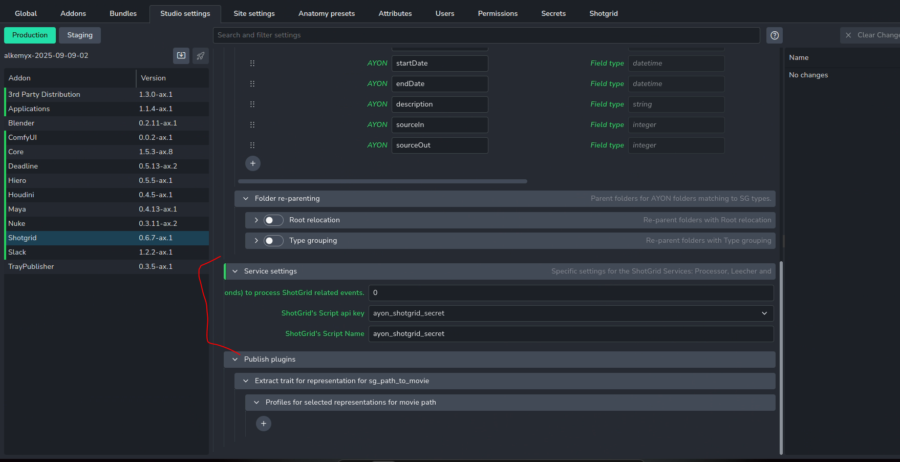Go to the Bundles tab
This screenshot has width=900, height=462.
tap(123, 13)
